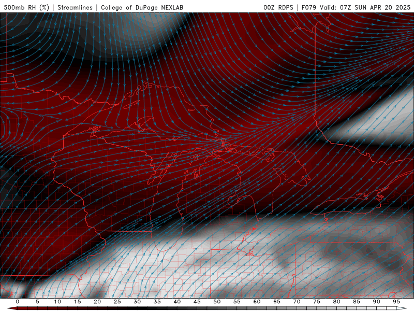Click the '45' value on the color scale
414x311 pixels.
point(197,302)
